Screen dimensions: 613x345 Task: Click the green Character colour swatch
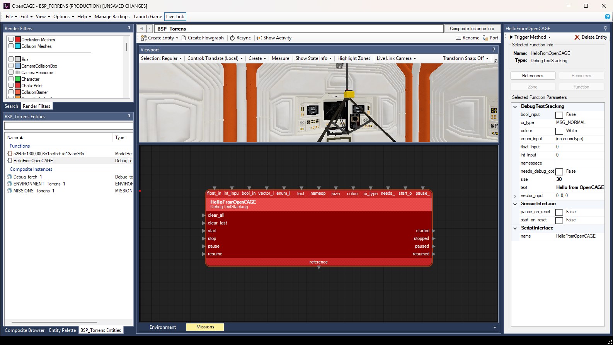tap(18, 79)
